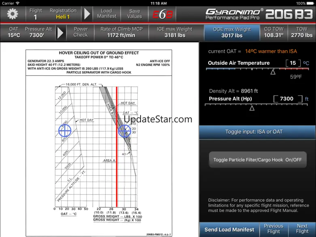Tap the Pressure Alt 7300' header value
The width and height of the screenshot is (316, 237).
click(x=38, y=32)
